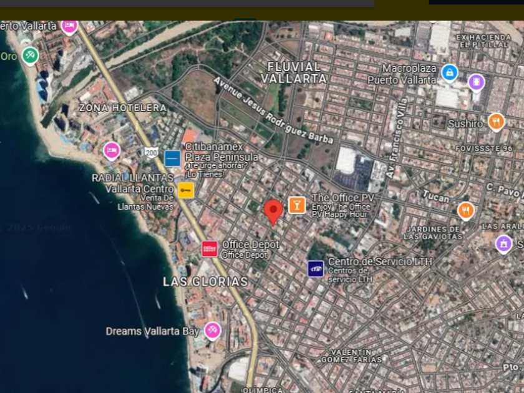This screenshot has width=524, height=393.
Task: Select RADIAL LLANTAS Vallarta Centro label
Action: click(133, 183)
